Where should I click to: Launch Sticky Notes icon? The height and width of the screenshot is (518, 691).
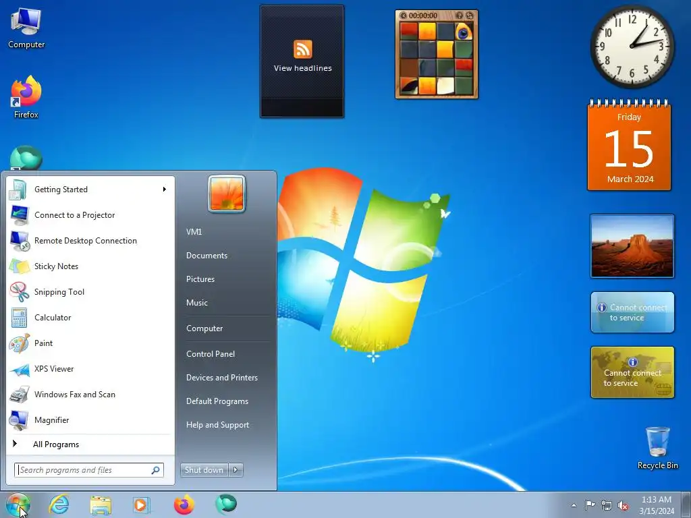click(x=18, y=266)
